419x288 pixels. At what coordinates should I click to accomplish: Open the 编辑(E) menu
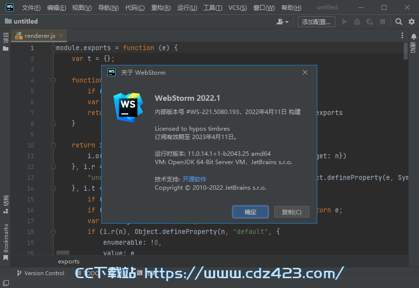point(56,8)
